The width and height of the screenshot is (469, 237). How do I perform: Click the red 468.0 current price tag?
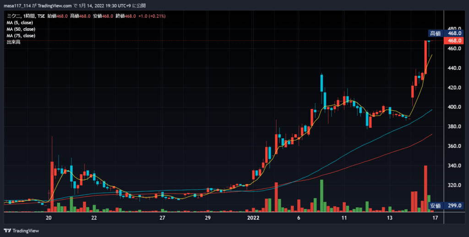tap(454, 40)
